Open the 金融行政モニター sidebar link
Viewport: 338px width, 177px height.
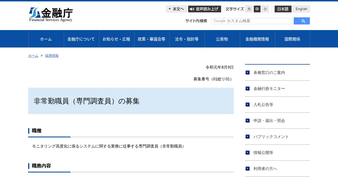tap(269, 88)
